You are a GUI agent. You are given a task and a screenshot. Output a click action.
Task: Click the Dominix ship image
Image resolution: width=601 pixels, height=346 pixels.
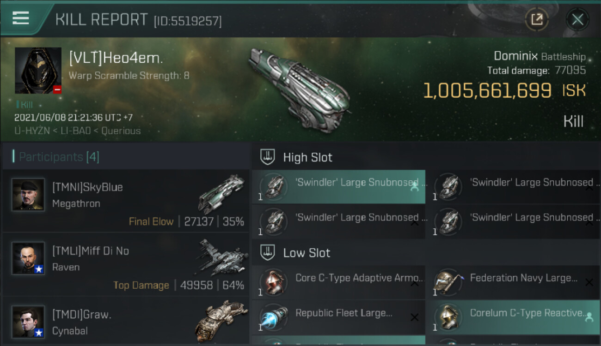[x=298, y=90]
